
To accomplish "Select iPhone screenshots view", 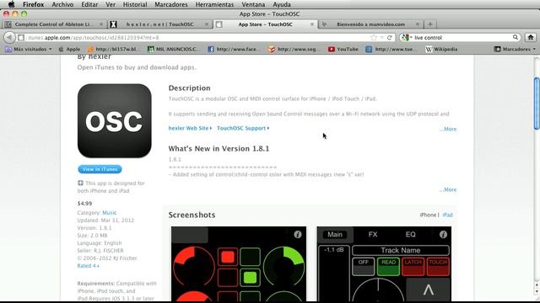I will coord(428,215).
